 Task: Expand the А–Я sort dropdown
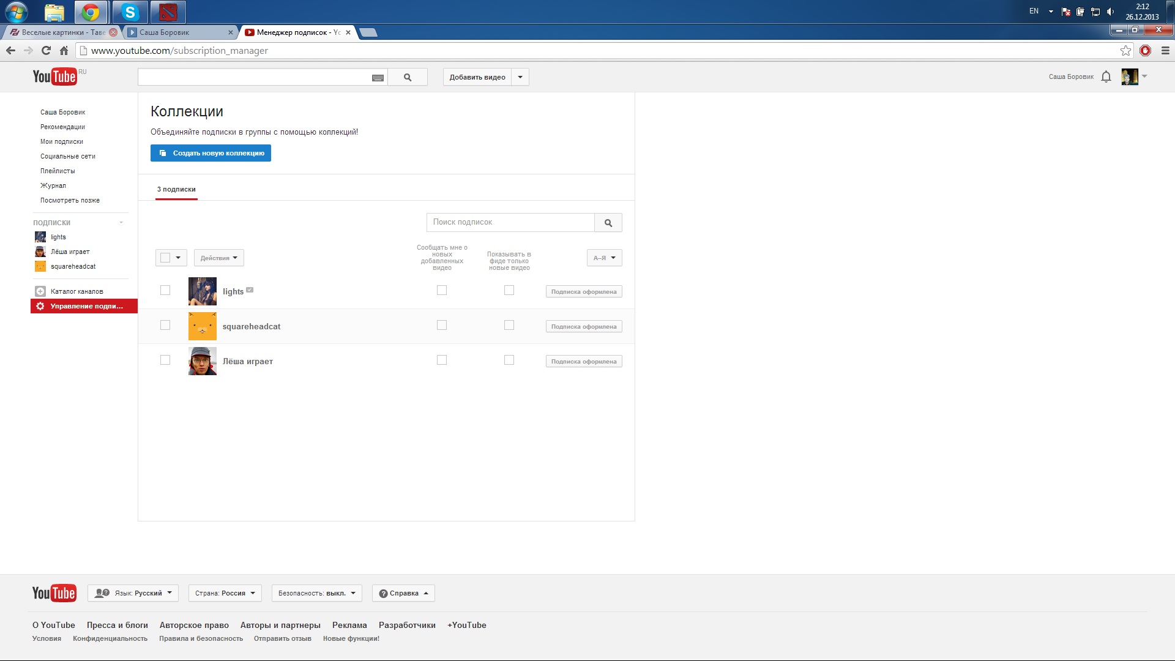click(604, 258)
